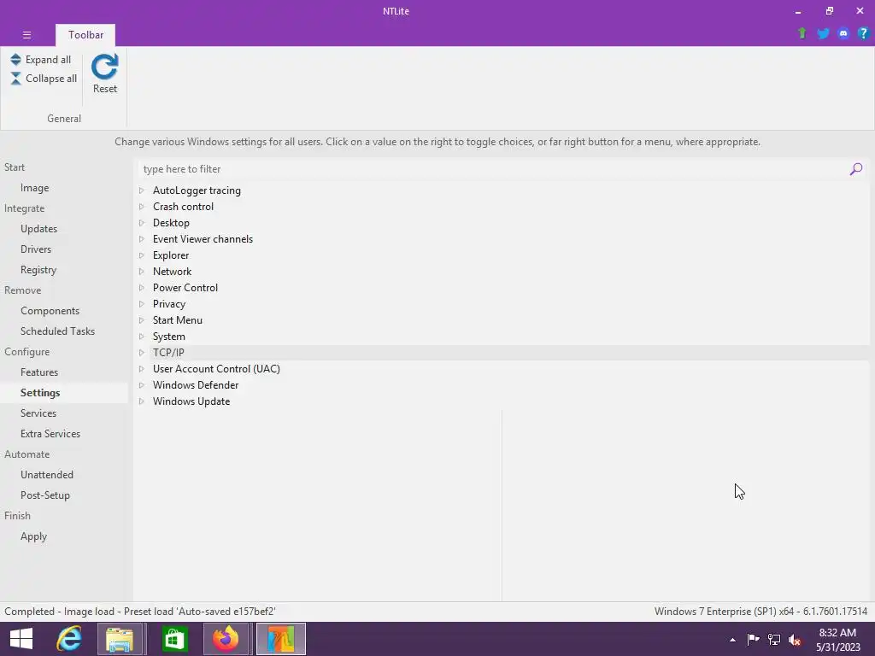
Task: Open File Explorer from taskbar
Action: [120, 639]
